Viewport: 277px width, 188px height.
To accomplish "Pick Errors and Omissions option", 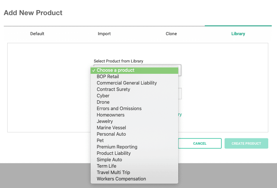I will [x=119, y=109].
